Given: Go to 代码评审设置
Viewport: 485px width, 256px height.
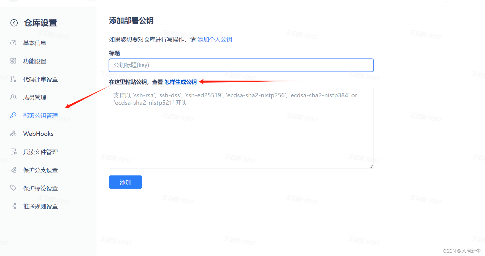Looking at the screenshot, I should click(x=40, y=79).
